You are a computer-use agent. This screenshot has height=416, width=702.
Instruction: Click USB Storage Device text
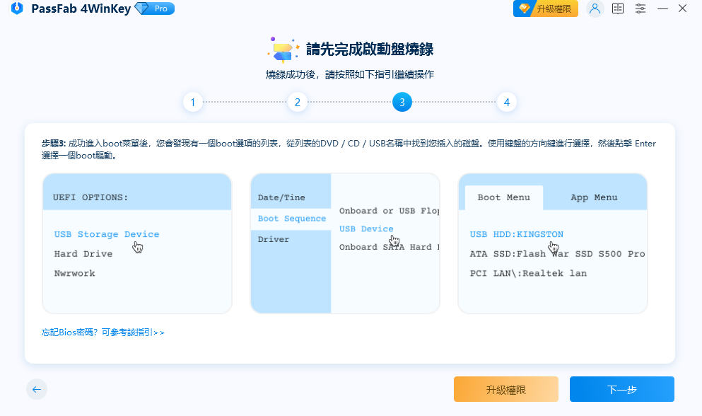tap(107, 234)
